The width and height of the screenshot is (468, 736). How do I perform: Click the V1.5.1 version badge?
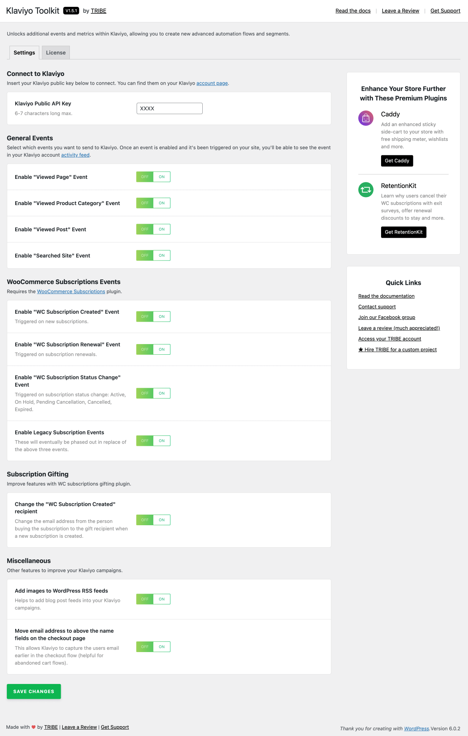pyautogui.click(x=71, y=11)
